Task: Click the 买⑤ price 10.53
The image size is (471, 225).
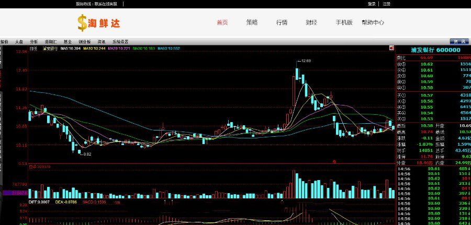Action: pyautogui.click(x=427, y=119)
